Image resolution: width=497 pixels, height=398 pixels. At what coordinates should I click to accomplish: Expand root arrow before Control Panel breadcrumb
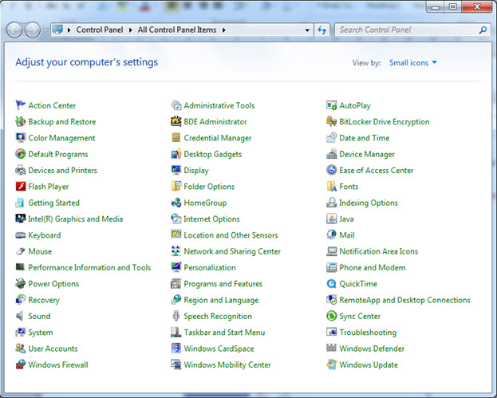point(69,30)
